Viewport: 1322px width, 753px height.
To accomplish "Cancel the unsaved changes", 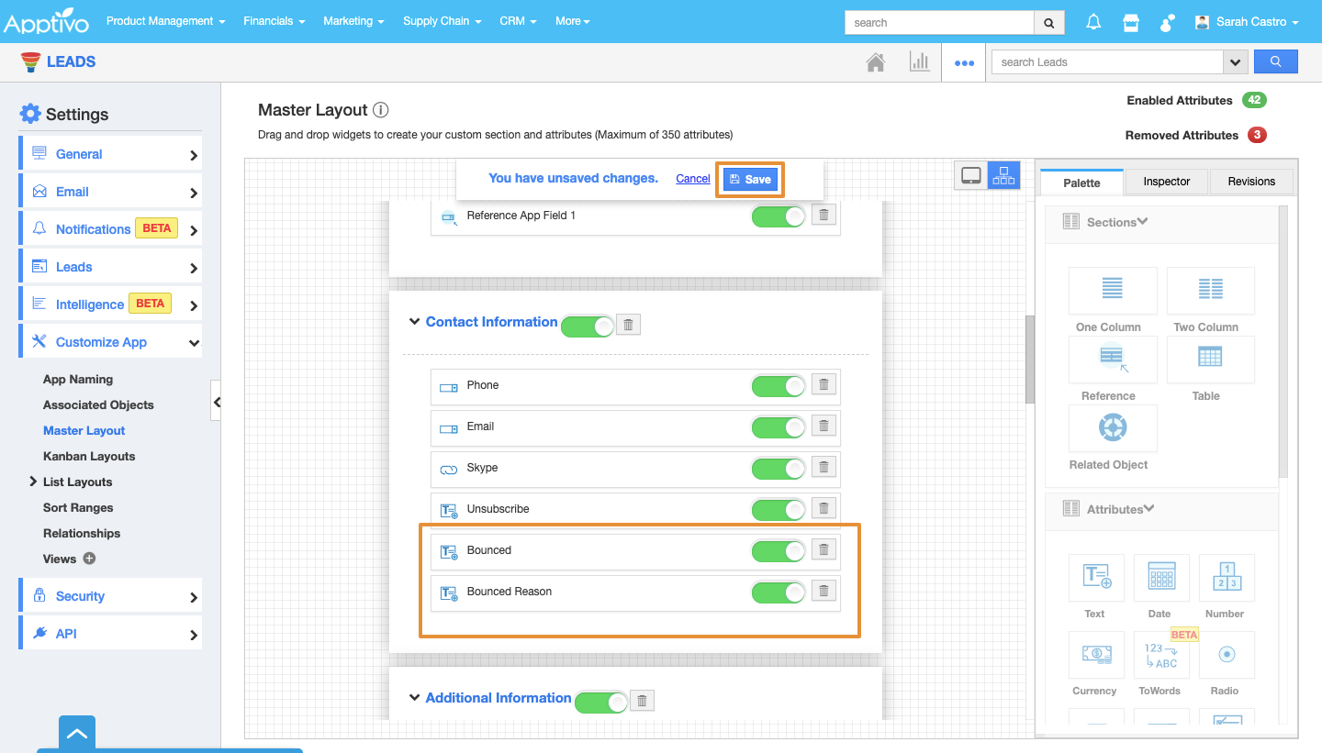I will [x=692, y=179].
